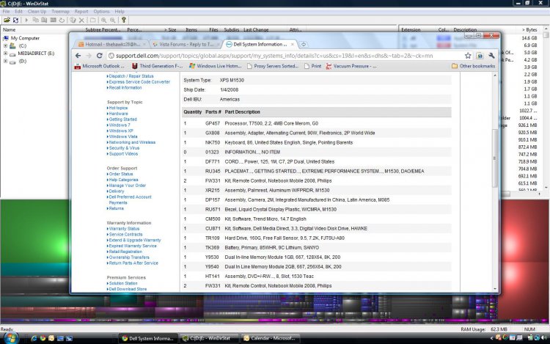Click the system tray volume icon
The image size is (550, 344).
pyautogui.click(x=545, y=338)
